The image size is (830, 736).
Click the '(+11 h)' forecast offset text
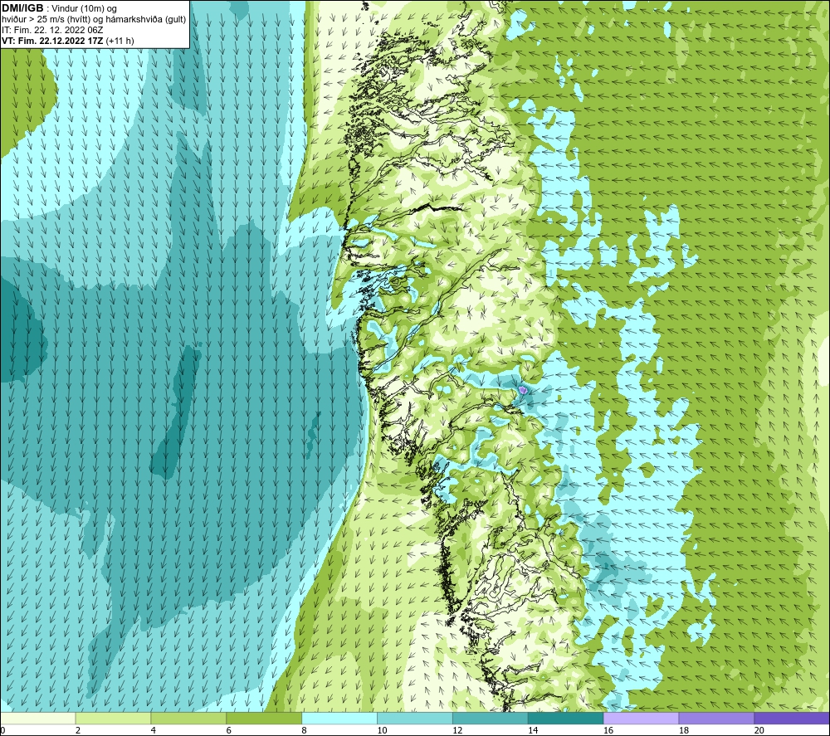click(x=120, y=41)
